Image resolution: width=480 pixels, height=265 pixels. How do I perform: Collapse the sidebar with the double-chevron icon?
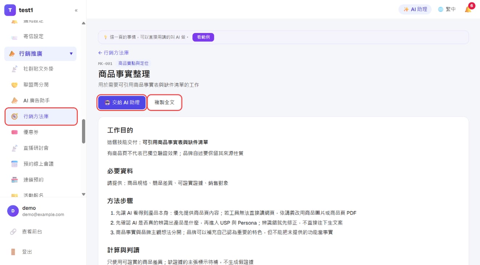point(76,10)
